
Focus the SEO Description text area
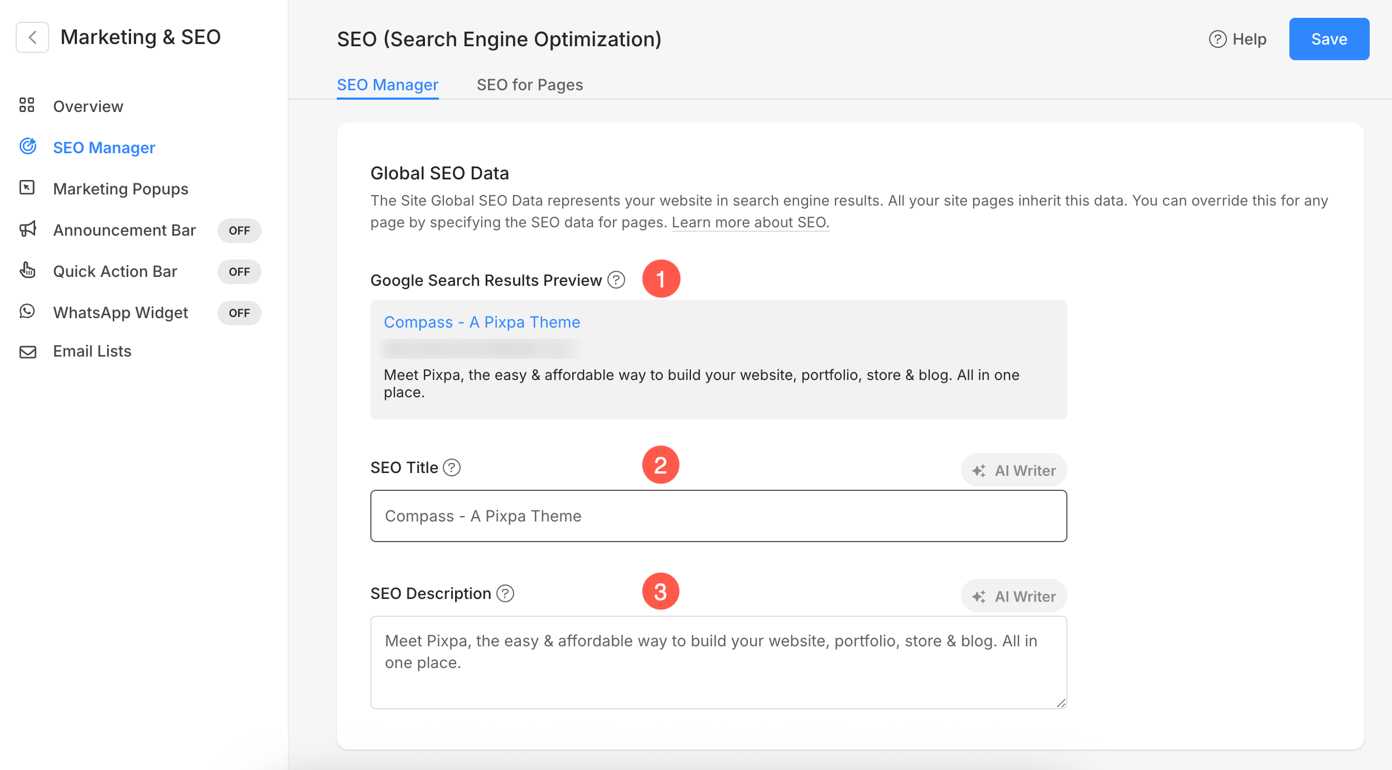[x=718, y=662]
